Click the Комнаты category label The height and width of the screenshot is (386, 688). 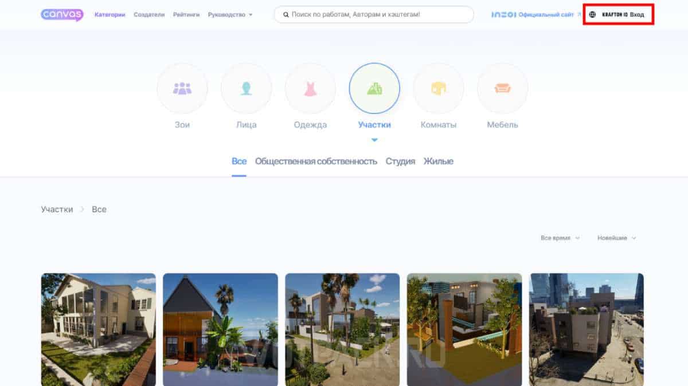(439, 125)
